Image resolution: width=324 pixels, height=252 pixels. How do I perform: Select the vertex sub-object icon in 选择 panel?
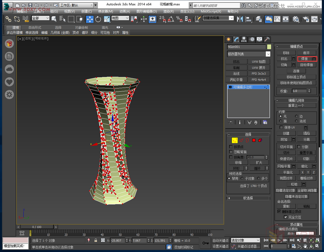[235, 140]
